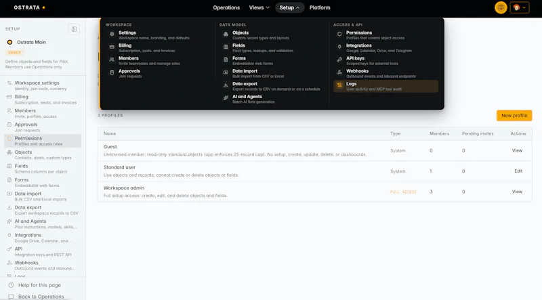Viewport: 542px width, 300px height.
Task: Select Data import entry in Setup dropdown
Action: click(272, 74)
